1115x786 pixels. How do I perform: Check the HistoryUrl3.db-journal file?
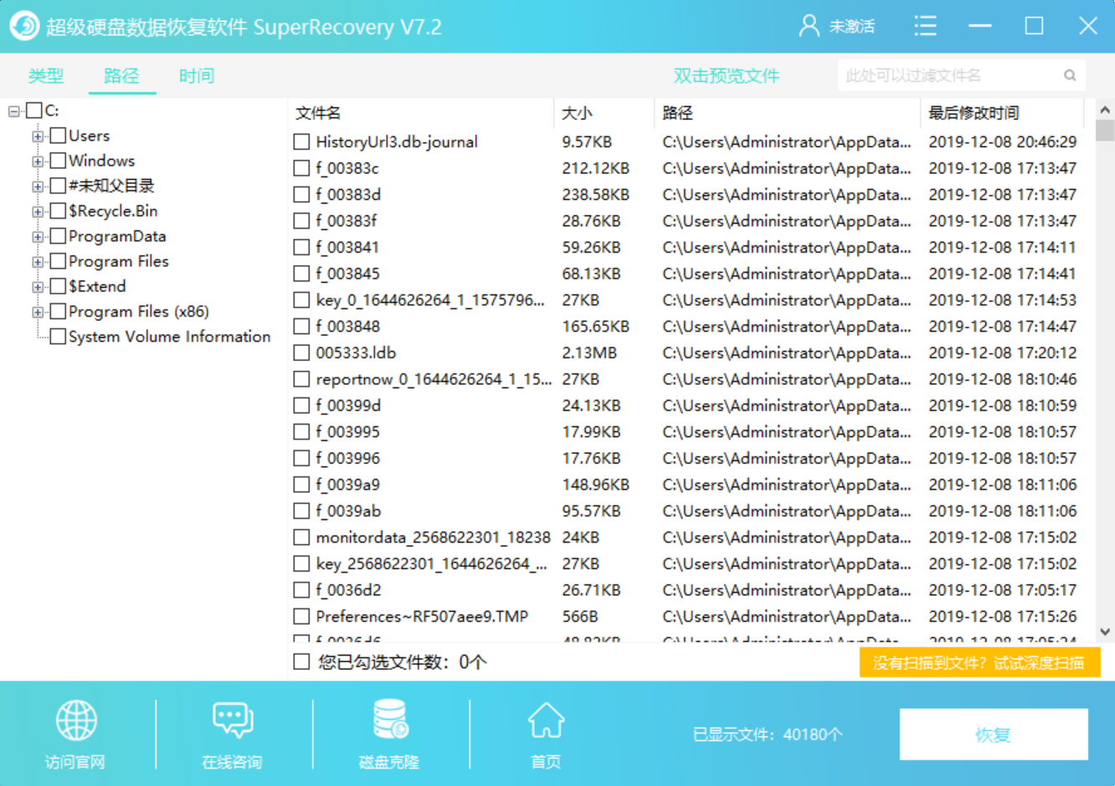(x=302, y=141)
